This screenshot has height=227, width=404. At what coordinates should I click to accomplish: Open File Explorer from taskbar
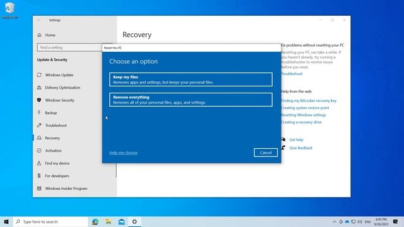point(109,221)
